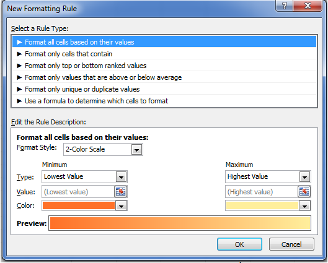This screenshot has width=328, height=263.
Task: Click the pale yellow Maximum color swatch
Action: click(262, 205)
